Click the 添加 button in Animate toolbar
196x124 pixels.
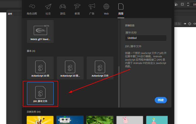(x=177, y=24)
